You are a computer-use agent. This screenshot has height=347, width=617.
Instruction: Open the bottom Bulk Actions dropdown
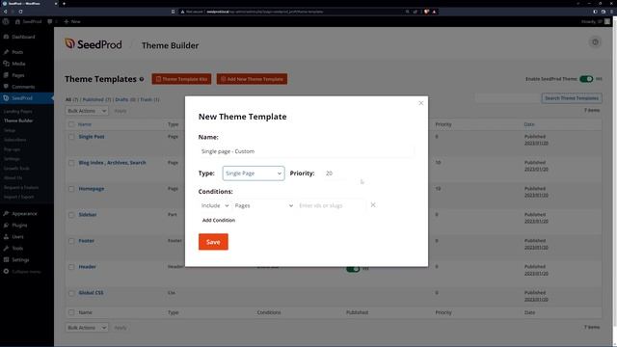coord(87,328)
